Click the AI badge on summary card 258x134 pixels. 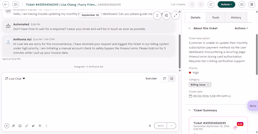pyautogui.click(x=240, y=124)
